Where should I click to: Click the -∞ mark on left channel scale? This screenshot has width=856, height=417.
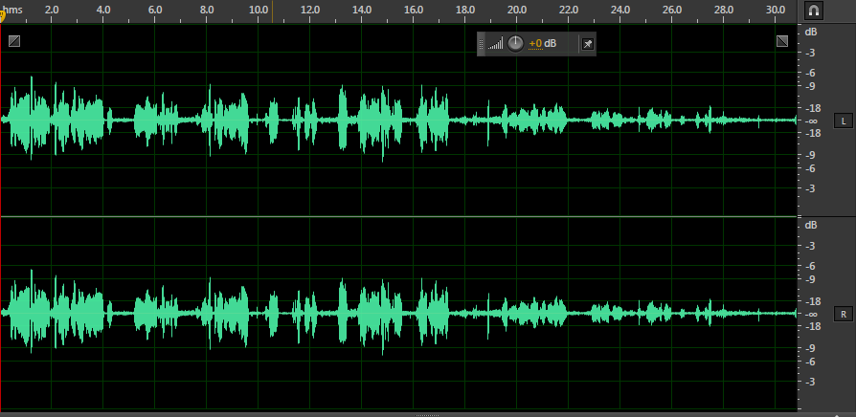click(x=811, y=121)
